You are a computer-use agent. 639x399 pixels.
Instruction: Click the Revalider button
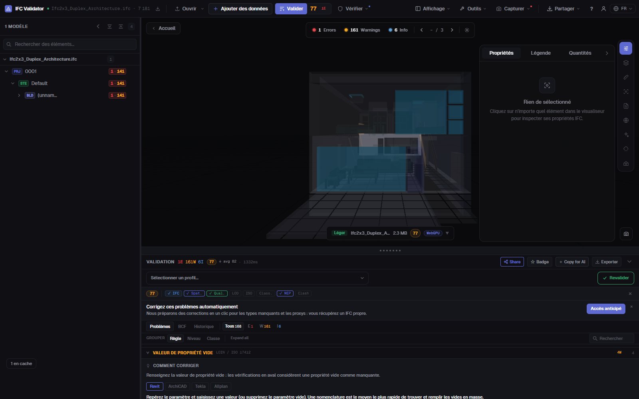[x=615, y=278]
